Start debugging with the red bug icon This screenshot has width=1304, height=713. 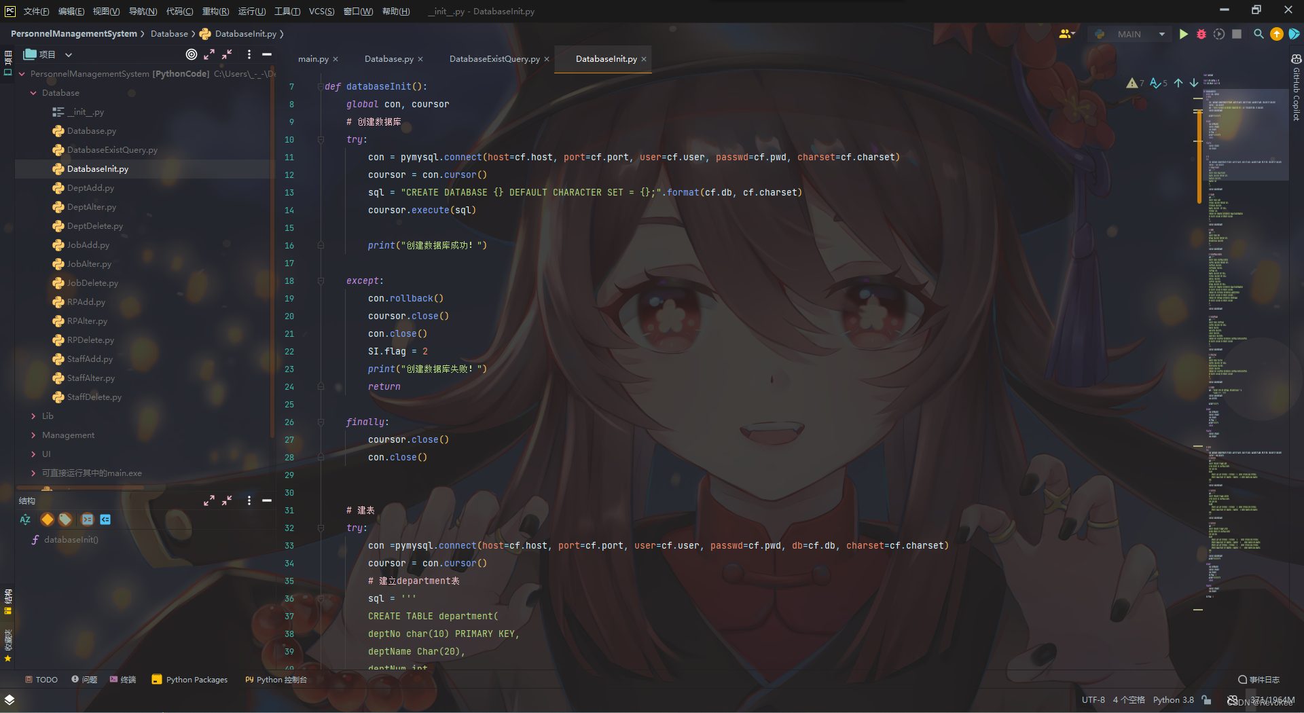[1201, 34]
